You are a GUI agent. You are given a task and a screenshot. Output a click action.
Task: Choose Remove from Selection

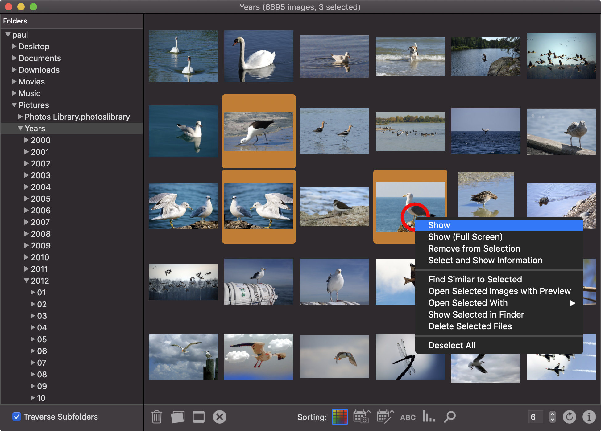click(x=499, y=248)
